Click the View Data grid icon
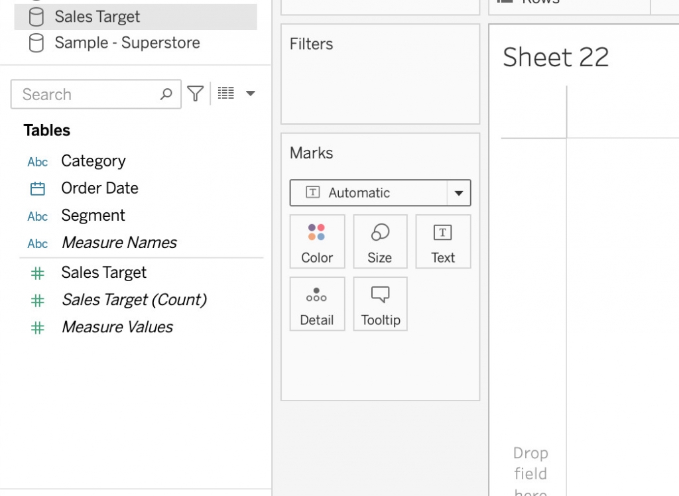 tap(225, 93)
